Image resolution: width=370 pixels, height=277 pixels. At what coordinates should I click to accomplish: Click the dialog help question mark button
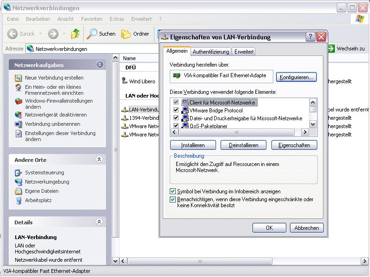pos(310,37)
